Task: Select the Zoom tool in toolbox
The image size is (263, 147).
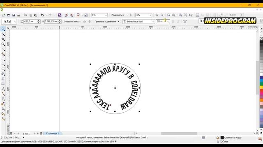Action: 3,45
